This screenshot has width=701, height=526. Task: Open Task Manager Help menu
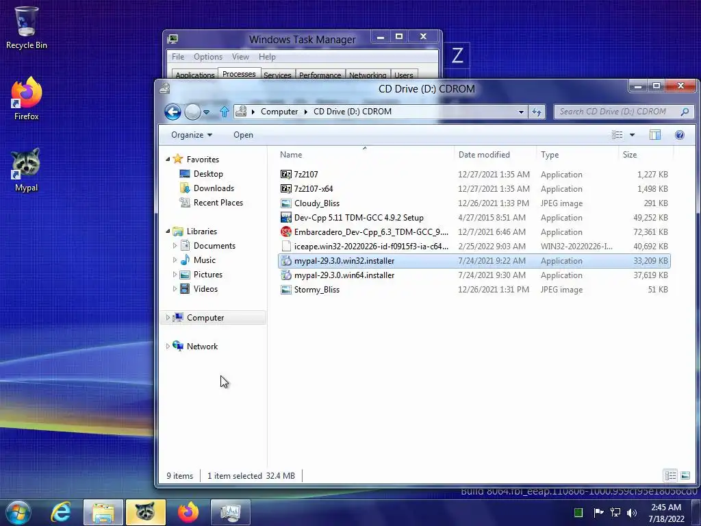pos(267,57)
